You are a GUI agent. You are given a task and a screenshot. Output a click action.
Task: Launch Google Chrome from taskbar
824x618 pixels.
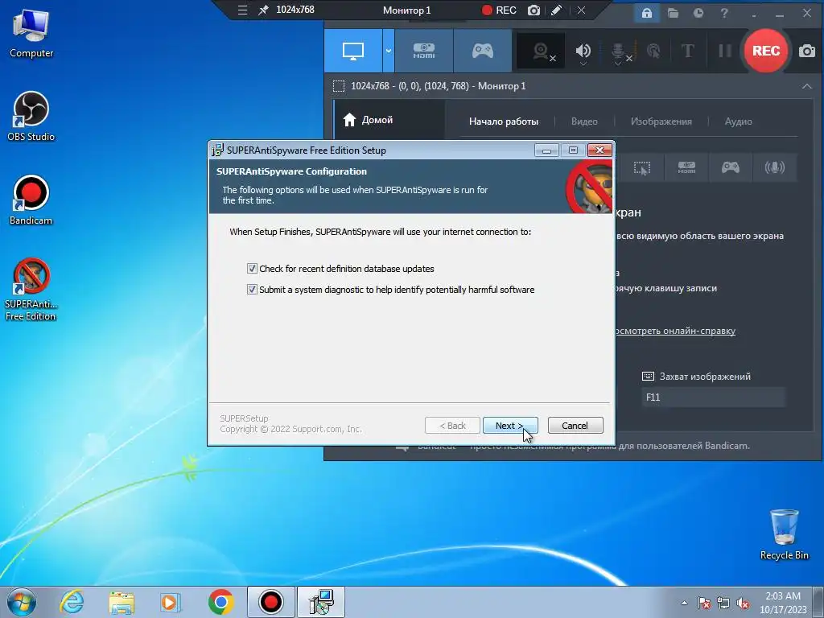coord(220,602)
